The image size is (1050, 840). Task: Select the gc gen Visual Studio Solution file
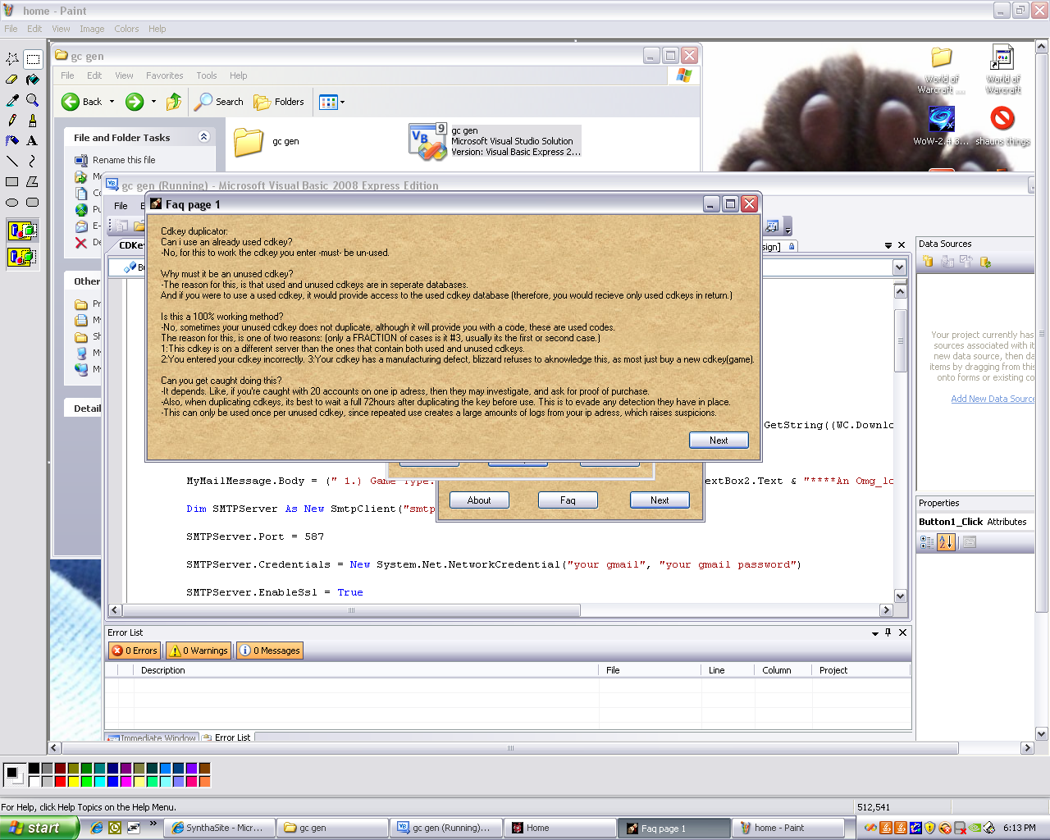[x=495, y=141]
